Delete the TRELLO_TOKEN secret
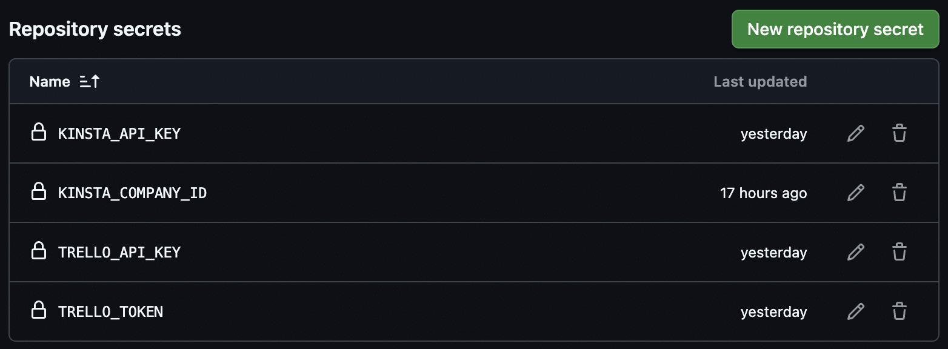 pos(900,311)
